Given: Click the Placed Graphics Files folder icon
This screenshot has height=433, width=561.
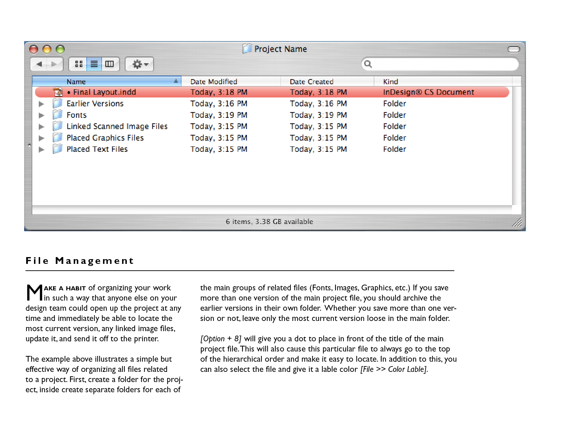Looking at the screenshot, I should [x=58, y=138].
